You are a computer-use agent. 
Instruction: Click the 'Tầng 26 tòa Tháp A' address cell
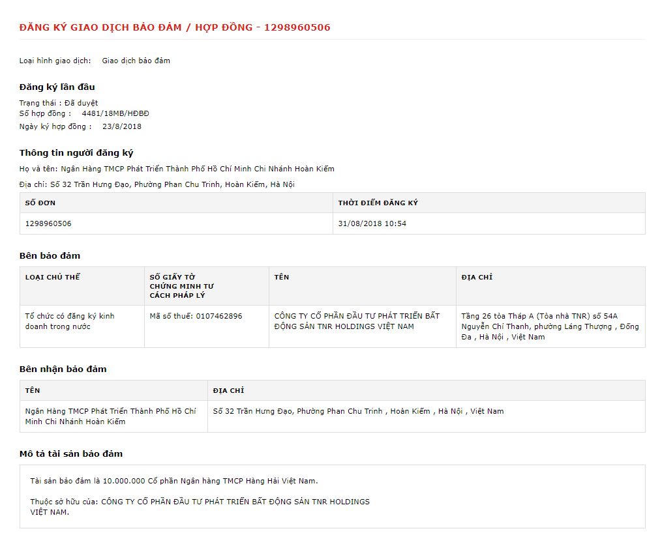(x=550, y=326)
